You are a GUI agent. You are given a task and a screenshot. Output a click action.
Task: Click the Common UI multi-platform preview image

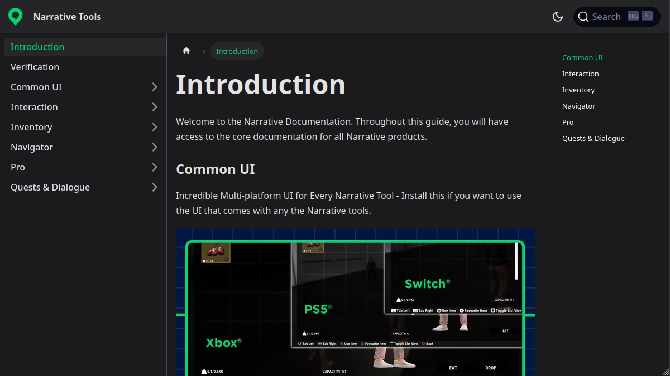(355, 302)
